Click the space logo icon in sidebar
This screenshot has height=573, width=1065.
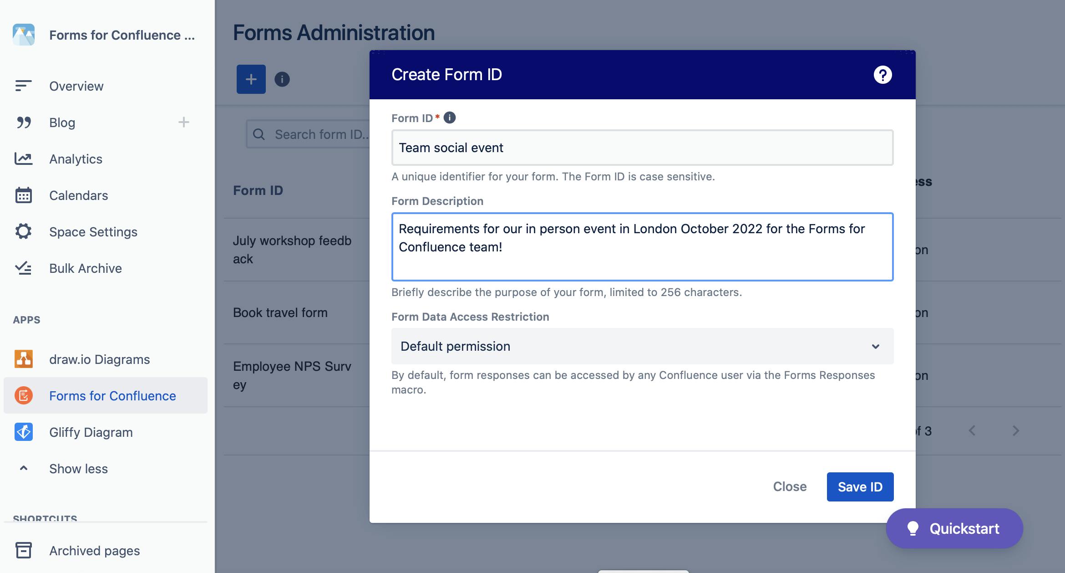pos(24,35)
